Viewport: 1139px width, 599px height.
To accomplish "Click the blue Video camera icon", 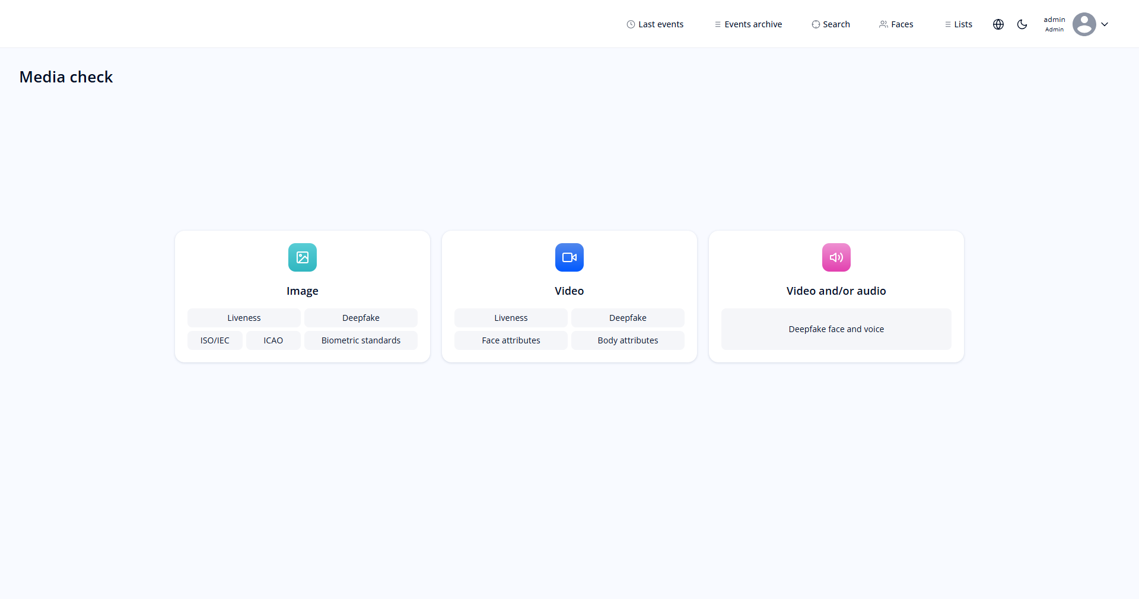I will pyautogui.click(x=569, y=257).
